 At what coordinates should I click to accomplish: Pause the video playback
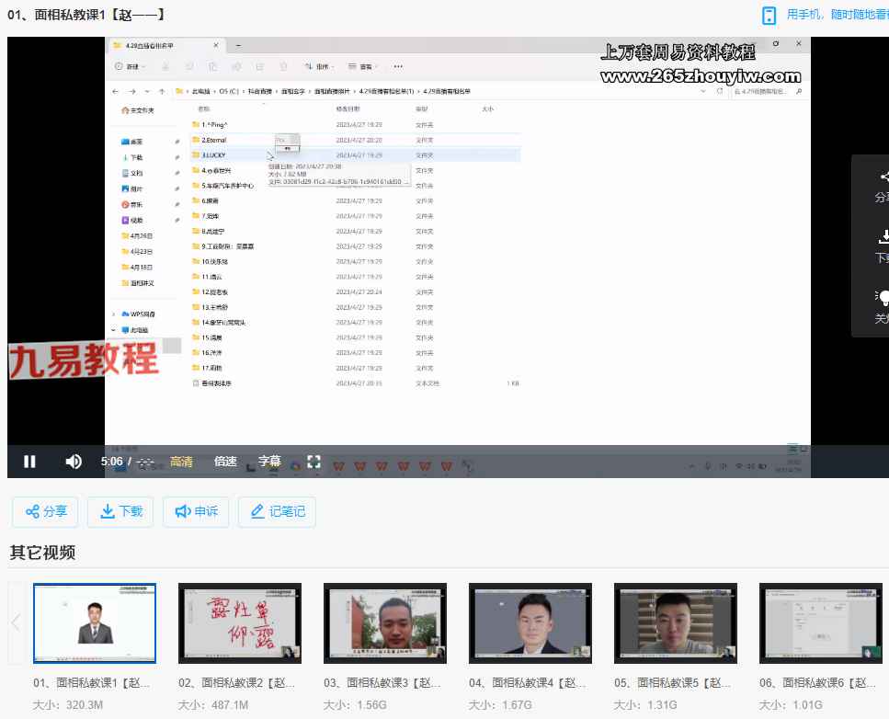[x=29, y=462]
